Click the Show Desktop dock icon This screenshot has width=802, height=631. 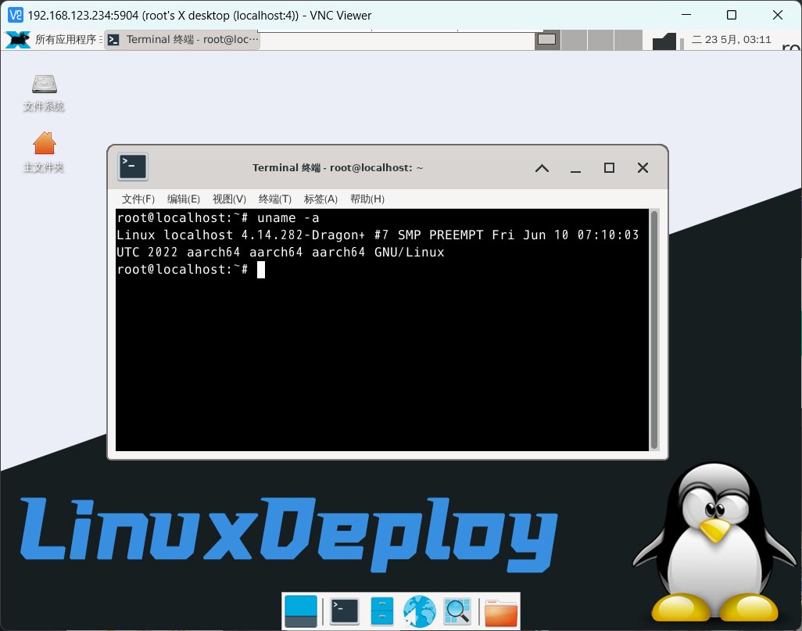pos(301,611)
